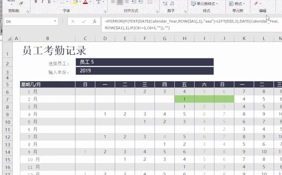Open 单元格样式 cell styles dropdown
The height and width of the screenshot is (175, 282).
pos(204,4)
